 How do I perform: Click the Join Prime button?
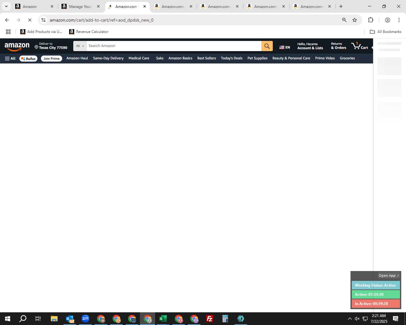51,58
